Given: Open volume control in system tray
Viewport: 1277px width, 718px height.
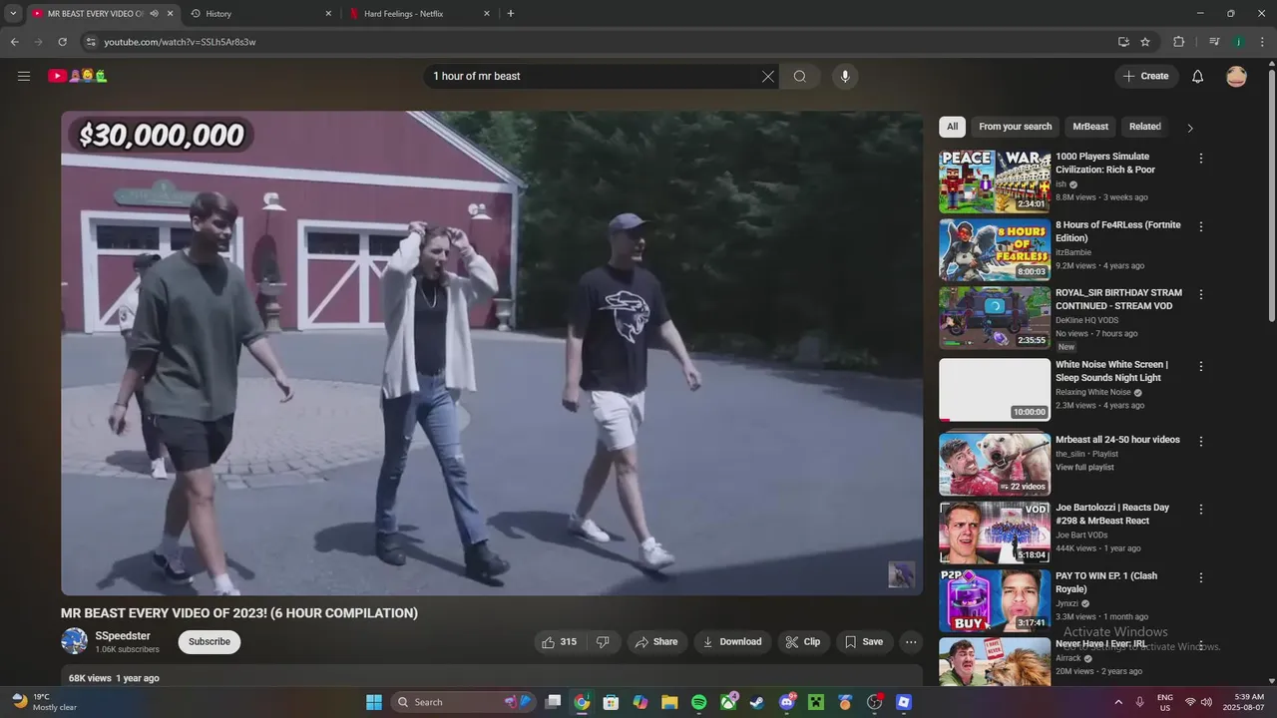Looking at the screenshot, I should (x=1207, y=702).
